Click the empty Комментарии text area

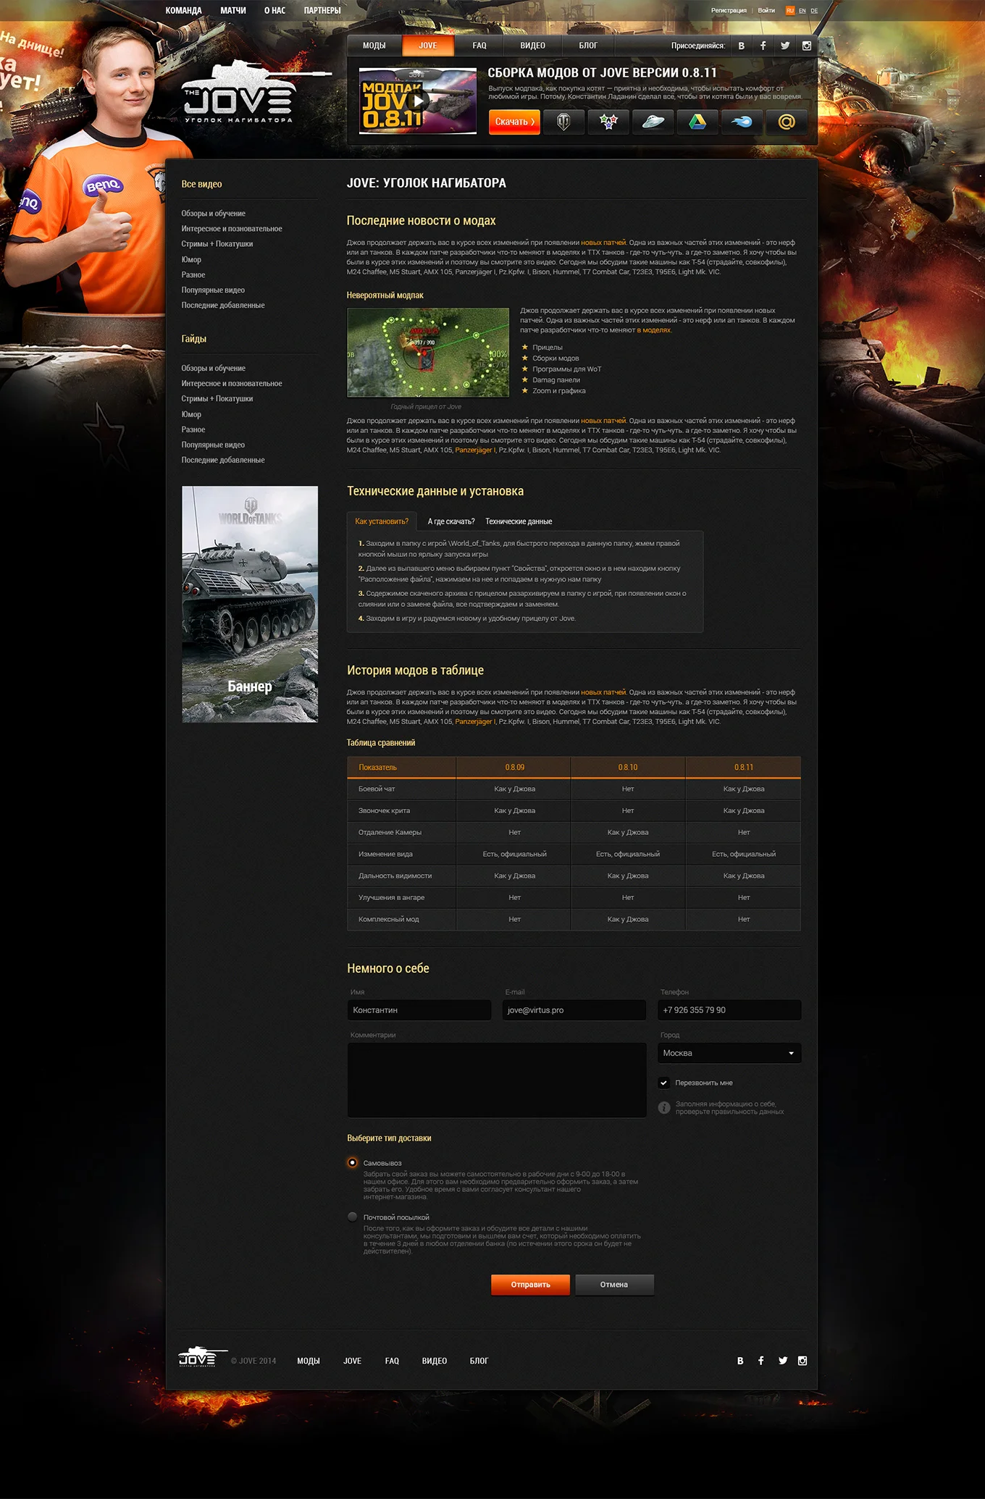click(x=497, y=1080)
